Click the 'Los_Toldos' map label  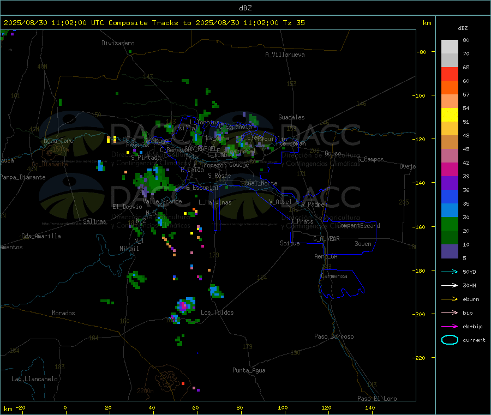pos(217,312)
